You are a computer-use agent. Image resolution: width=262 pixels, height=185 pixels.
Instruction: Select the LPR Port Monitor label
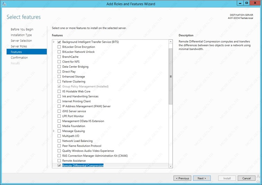73,116
